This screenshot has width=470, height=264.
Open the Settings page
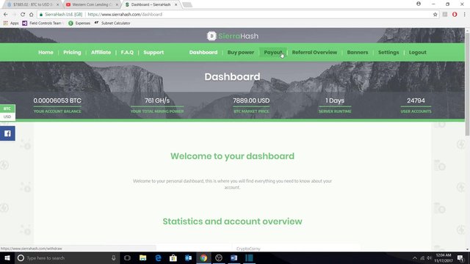click(388, 52)
